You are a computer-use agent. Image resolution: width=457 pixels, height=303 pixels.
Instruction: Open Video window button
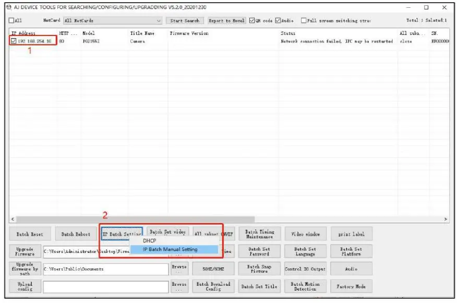click(305, 234)
